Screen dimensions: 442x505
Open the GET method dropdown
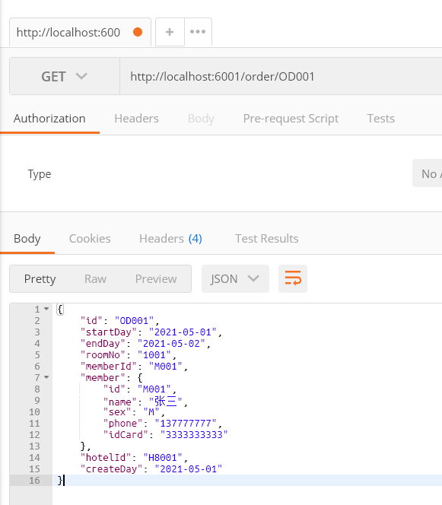click(65, 76)
